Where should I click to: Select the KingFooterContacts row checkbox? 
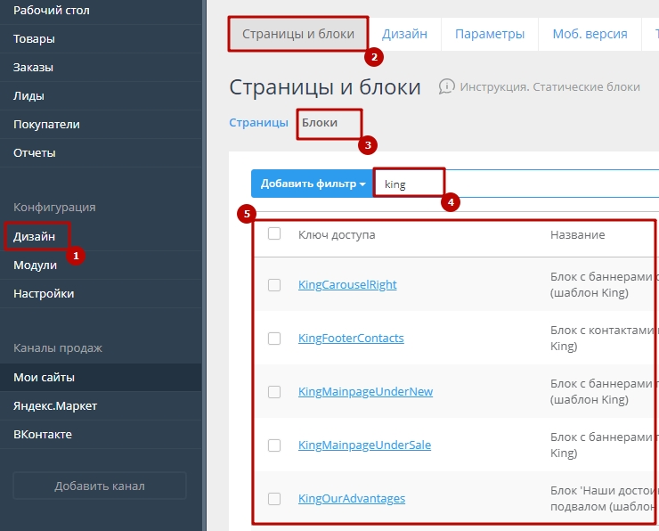pos(274,339)
